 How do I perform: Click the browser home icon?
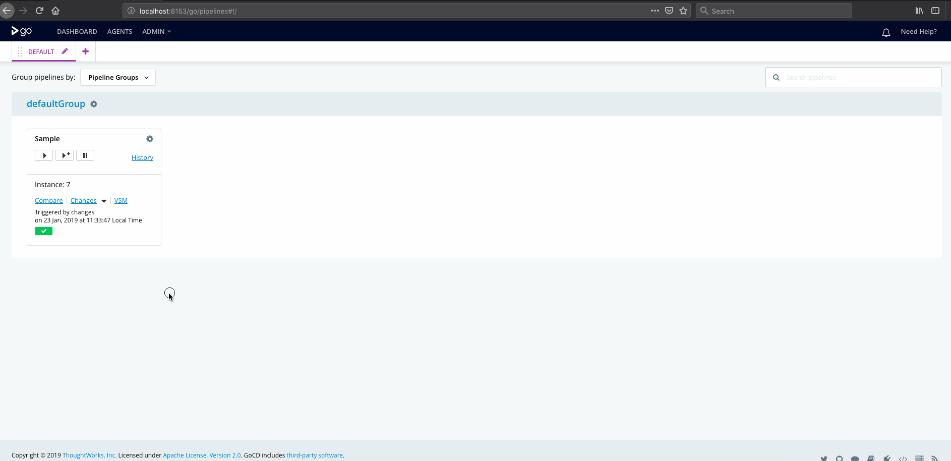(x=55, y=11)
